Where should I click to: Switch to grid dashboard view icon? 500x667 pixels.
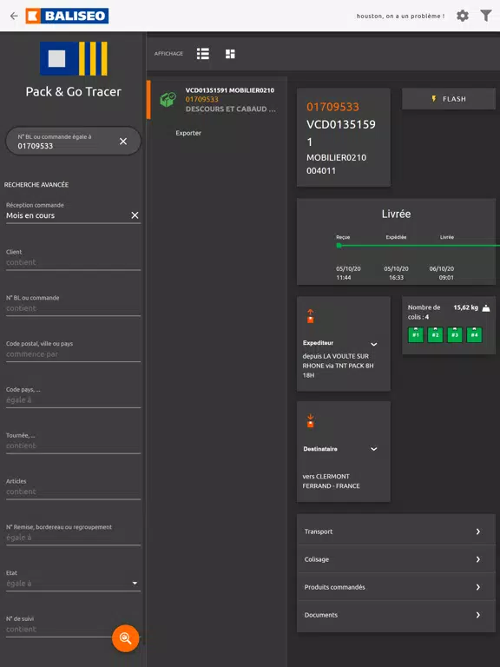(x=230, y=54)
